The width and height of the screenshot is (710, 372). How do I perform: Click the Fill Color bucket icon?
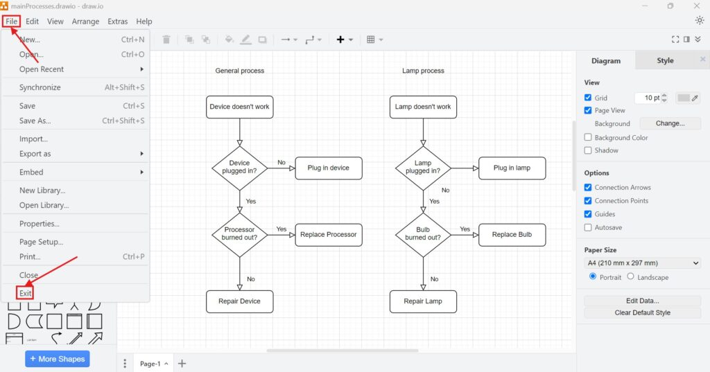(x=229, y=39)
